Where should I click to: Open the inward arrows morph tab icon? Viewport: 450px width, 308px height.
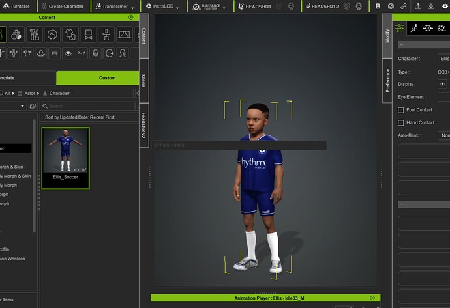click(x=428, y=28)
